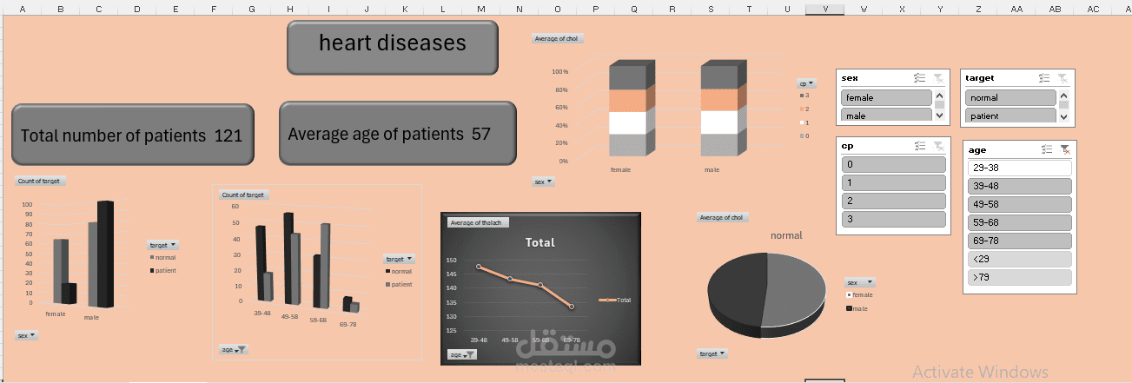Click patient legend entry on sex bar chart
1132x383 pixels.
(x=162, y=271)
